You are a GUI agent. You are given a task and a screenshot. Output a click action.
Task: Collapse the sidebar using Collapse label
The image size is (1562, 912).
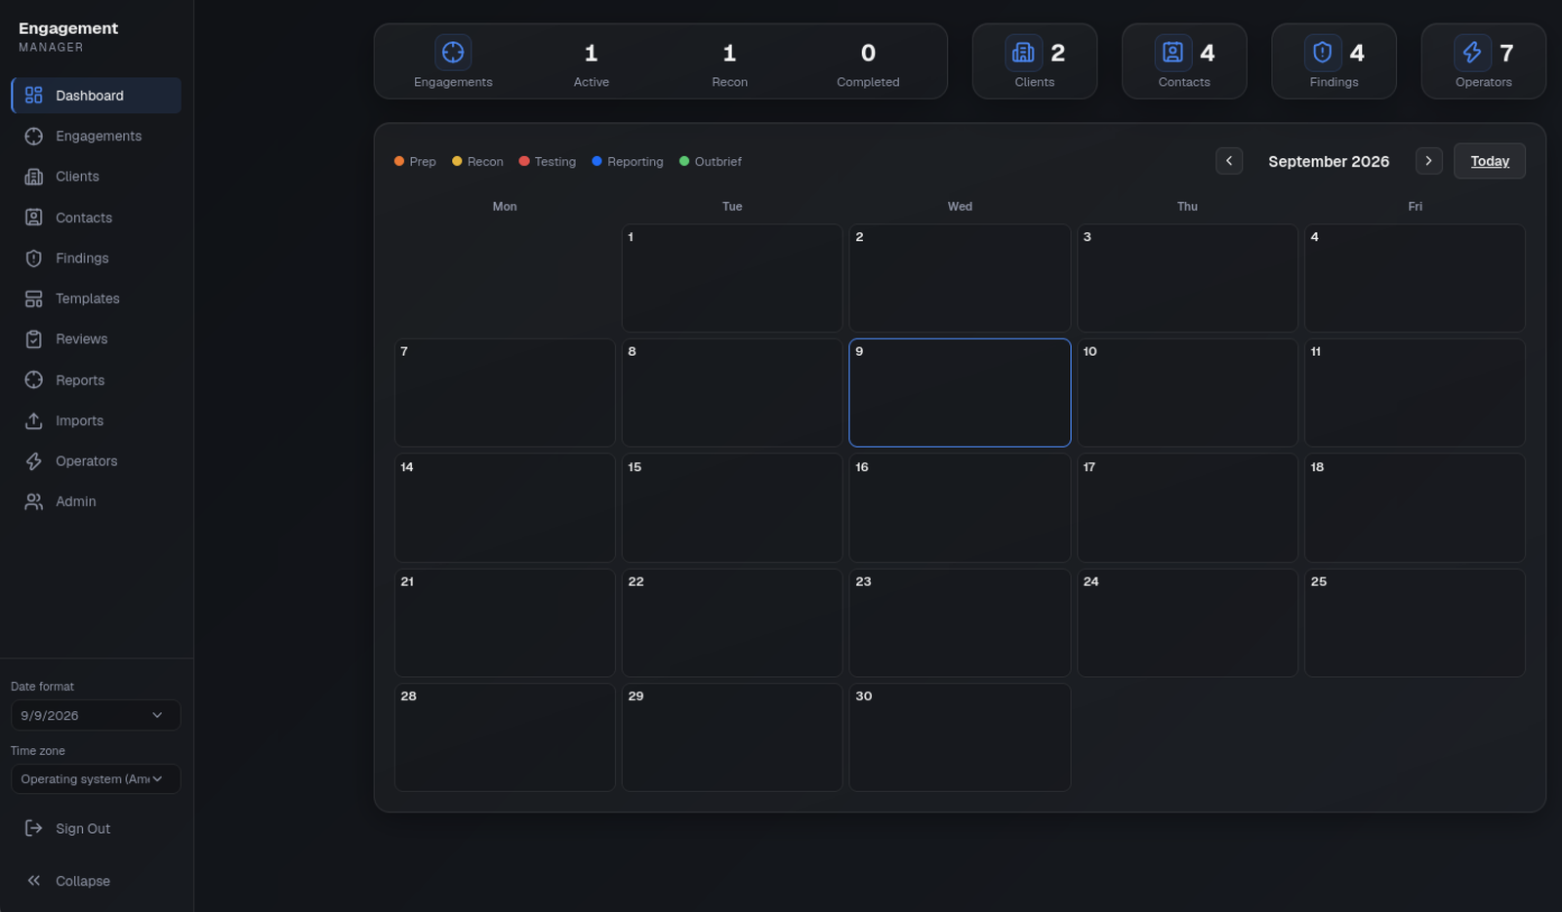(83, 881)
